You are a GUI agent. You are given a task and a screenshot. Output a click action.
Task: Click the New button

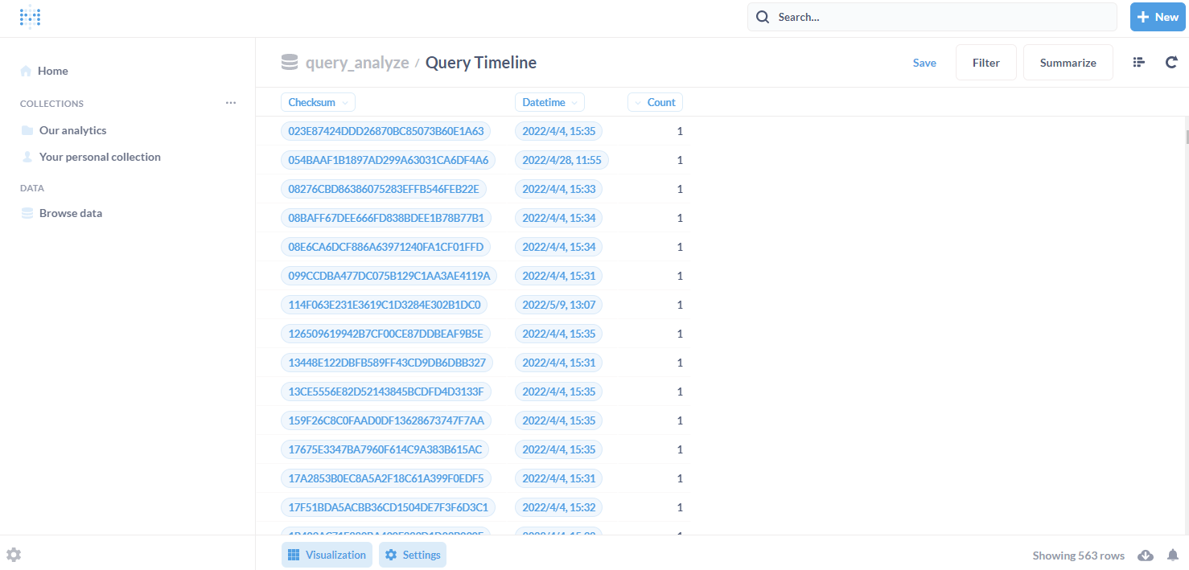point(1158,17)
